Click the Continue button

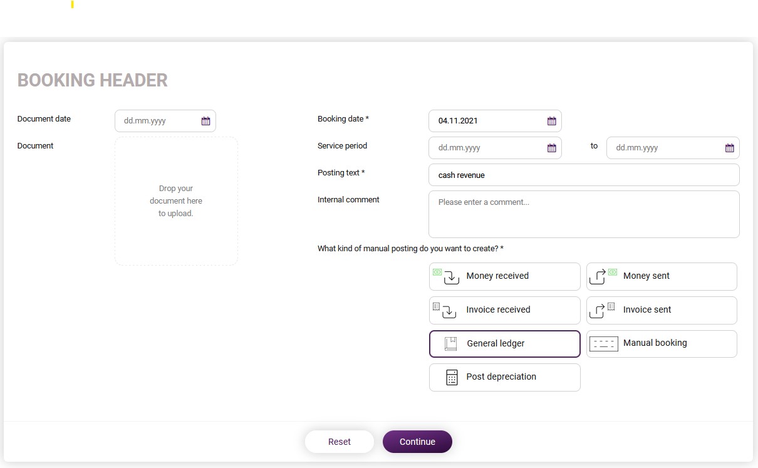(417, 442)
